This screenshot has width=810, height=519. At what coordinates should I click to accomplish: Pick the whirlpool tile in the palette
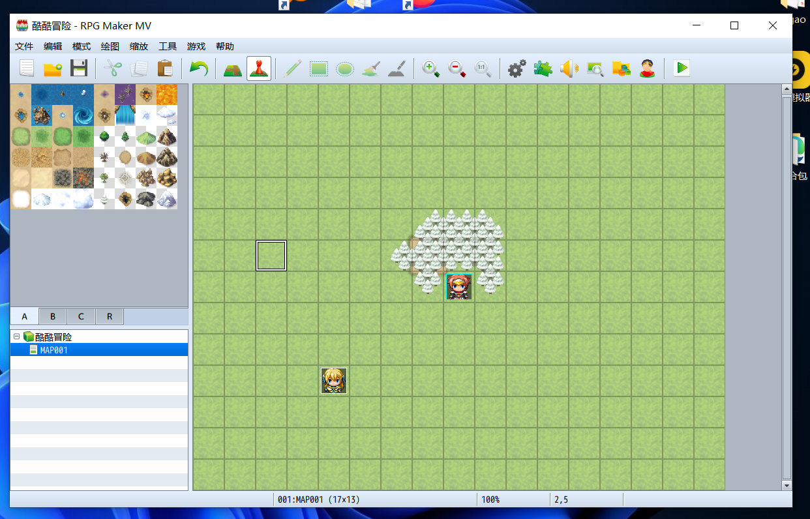83,115
